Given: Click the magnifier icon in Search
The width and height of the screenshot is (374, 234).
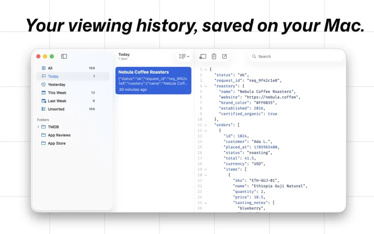Looking at the screenshot, I should tap(254, 56).
